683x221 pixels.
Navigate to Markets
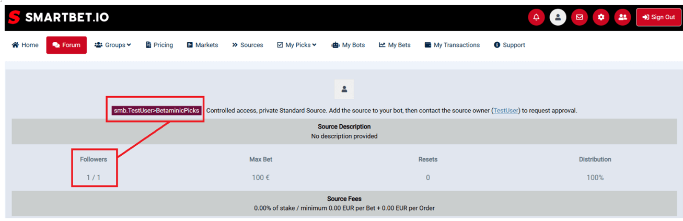click(x=202, y=45)
